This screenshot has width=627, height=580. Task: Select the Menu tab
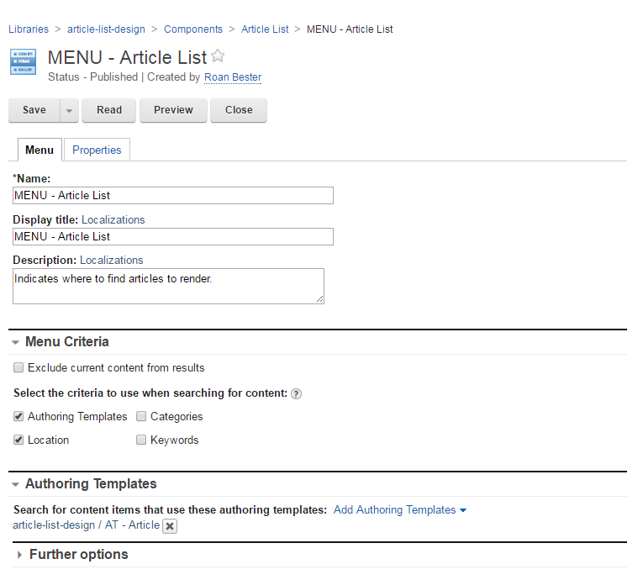[x=40, y=150]
